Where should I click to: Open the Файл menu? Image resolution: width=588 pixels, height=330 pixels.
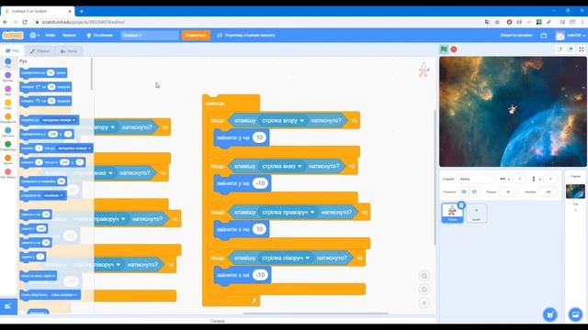click(x=51, y=35)
